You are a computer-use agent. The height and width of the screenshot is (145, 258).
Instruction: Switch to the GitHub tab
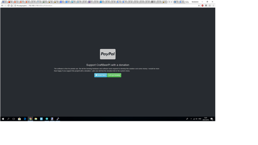(x=153, y=2)
